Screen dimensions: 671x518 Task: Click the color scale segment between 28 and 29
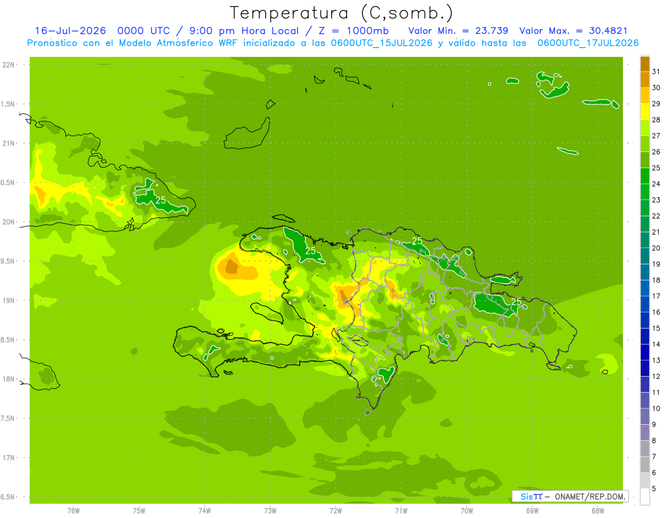645,112
